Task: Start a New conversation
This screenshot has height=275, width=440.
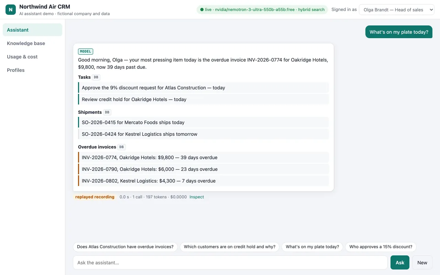Action: tap(422, 263)
